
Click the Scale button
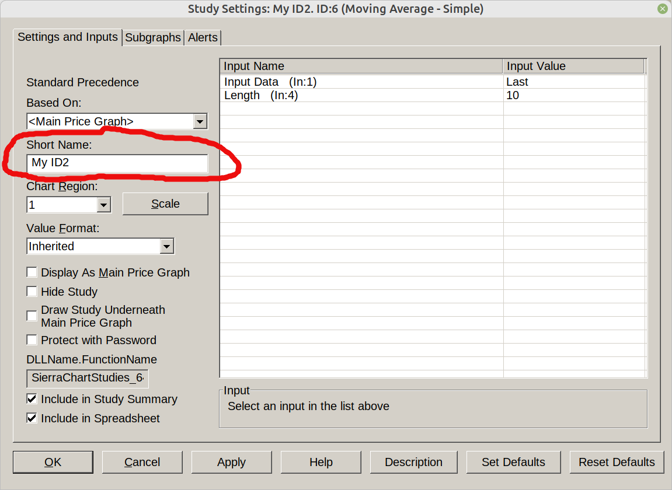tap(165, 204)
